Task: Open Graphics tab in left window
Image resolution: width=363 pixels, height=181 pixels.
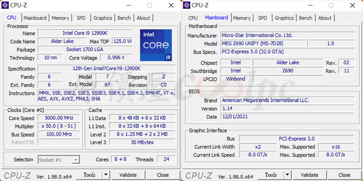Action: click(103, 18)
